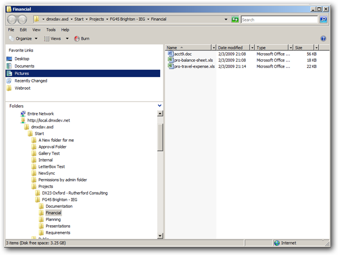338x255 pixels.
Task: Click the pro-travel-expense.xls Excel file icon
Action: 171,66
